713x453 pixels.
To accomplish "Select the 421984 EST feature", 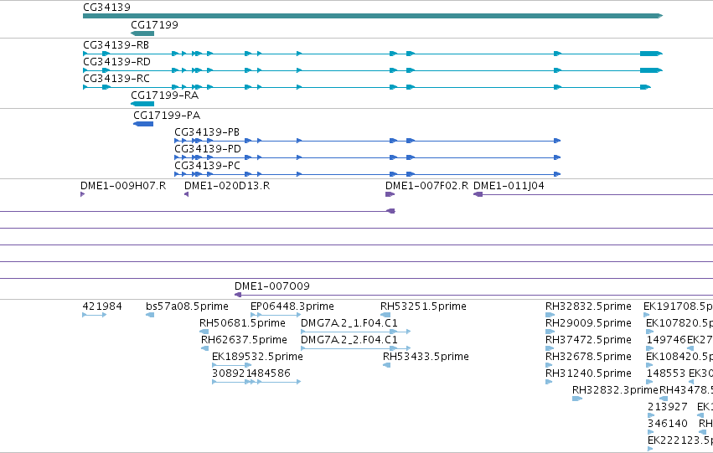I will [95, 314].
